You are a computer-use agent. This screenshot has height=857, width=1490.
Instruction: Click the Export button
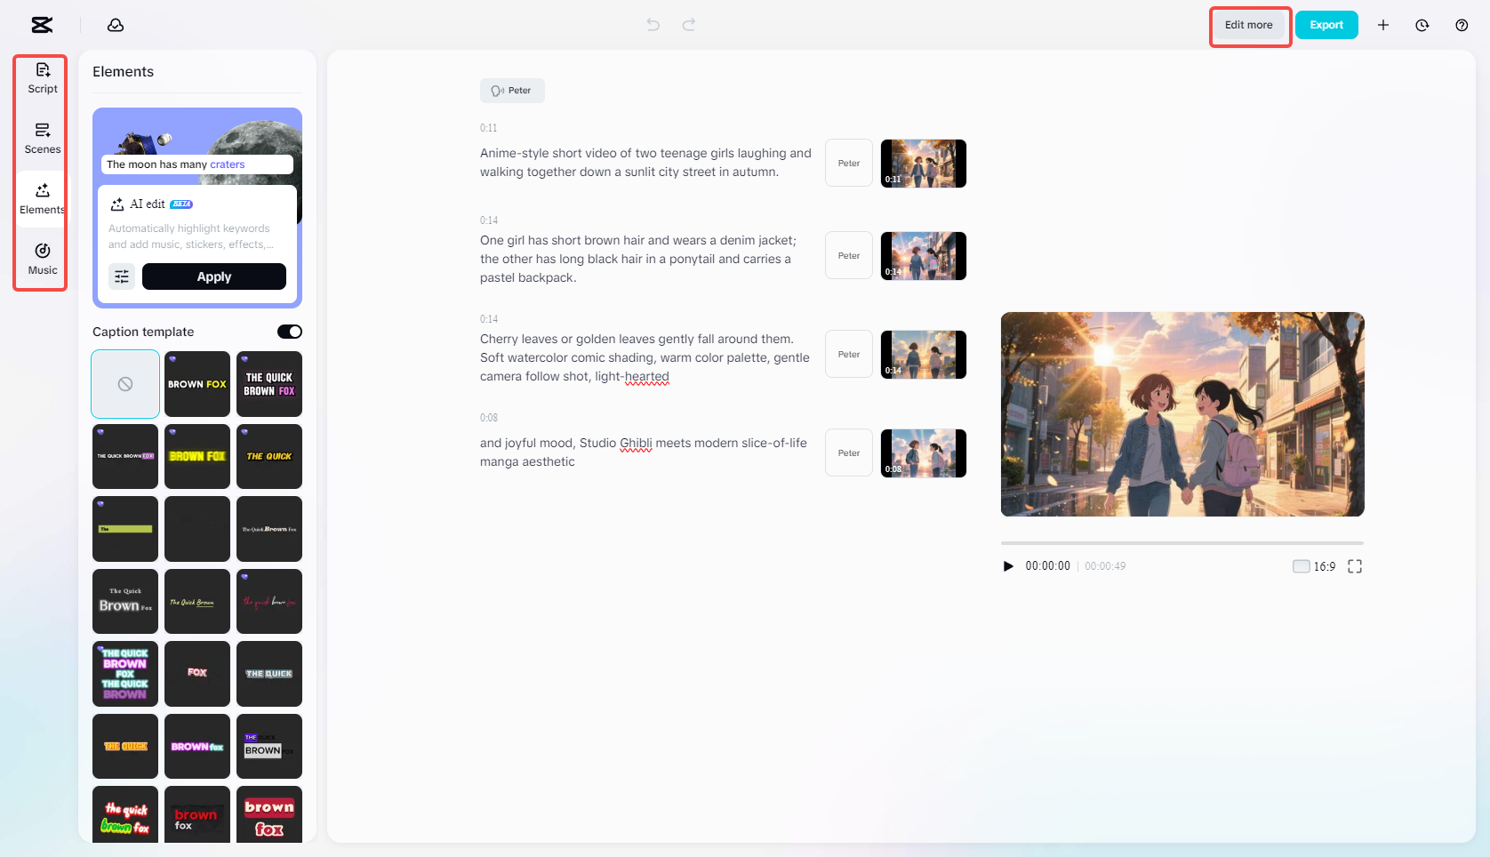pyautogui.click(x=1326, y=25)
